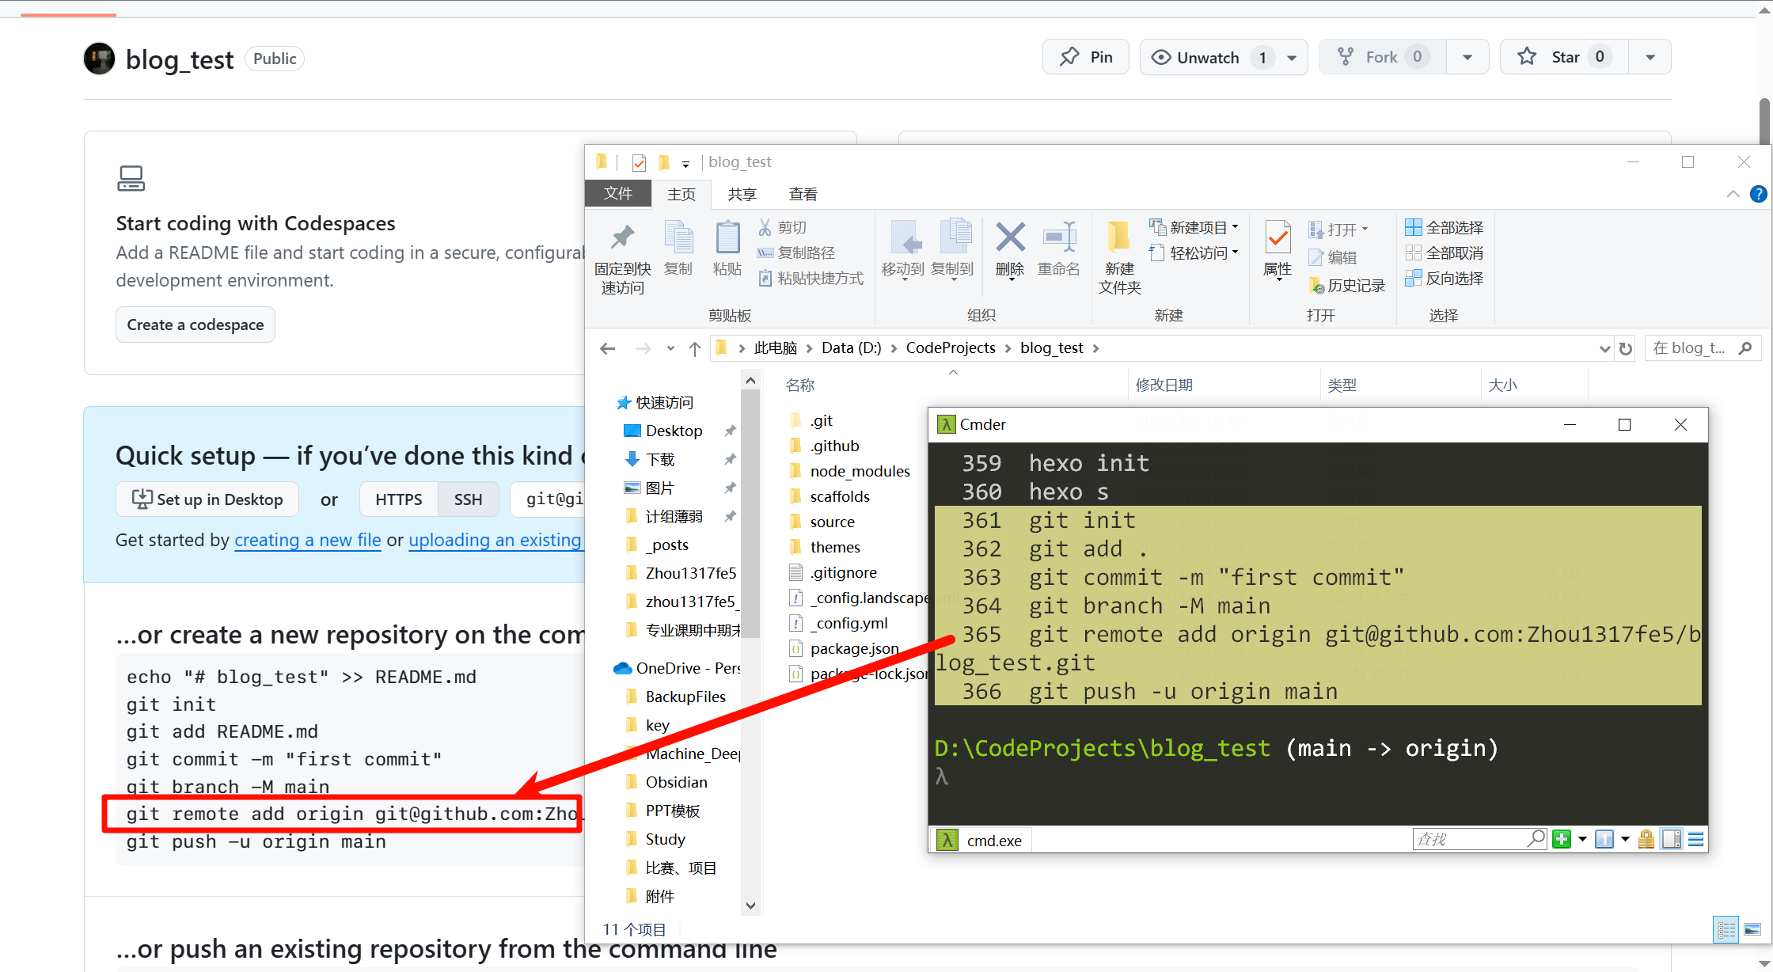Screen dimensions: 1773x972
Task: Select cmd.exe tab in Cmder
Action: coord(980,840)
